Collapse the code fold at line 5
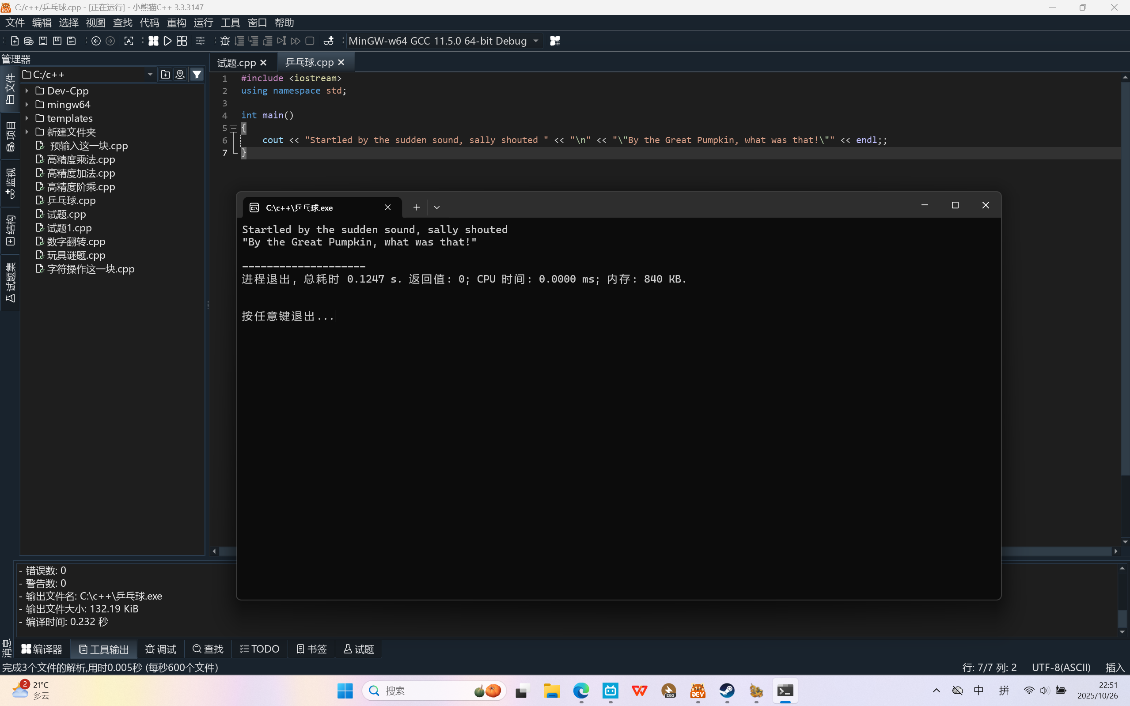This screenshot has height=706, width=1130. coord(234,128)
